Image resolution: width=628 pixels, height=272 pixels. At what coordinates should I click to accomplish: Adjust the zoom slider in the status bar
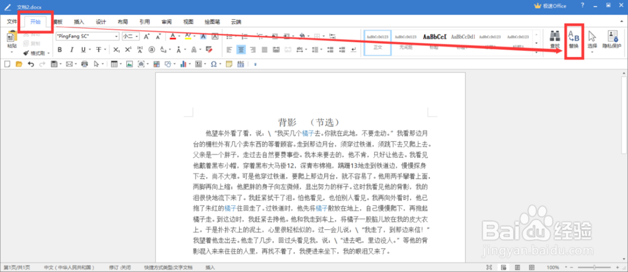(594, 267)
